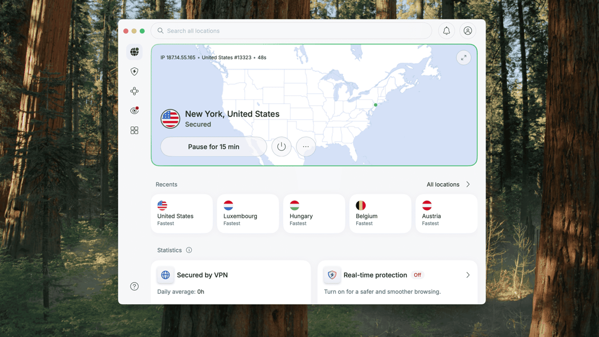The width and height of the screenshot is (599, 337).
Task: Open the apps grid sidebar icon
Action: (135, 130)
